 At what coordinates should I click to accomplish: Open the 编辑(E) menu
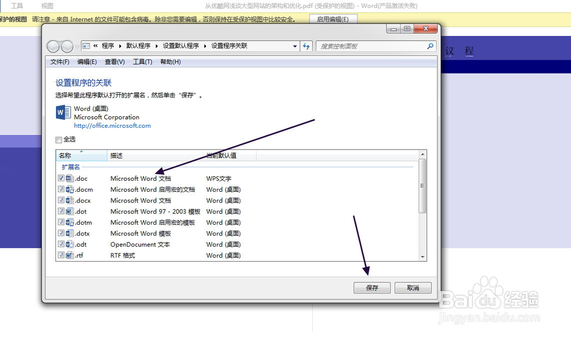pos(87,62)
